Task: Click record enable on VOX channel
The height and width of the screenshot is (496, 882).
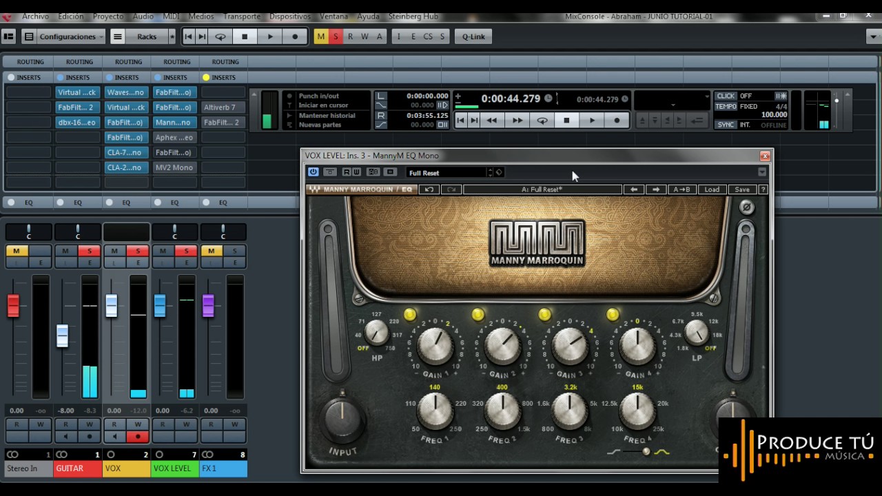Action: (138, 436)
